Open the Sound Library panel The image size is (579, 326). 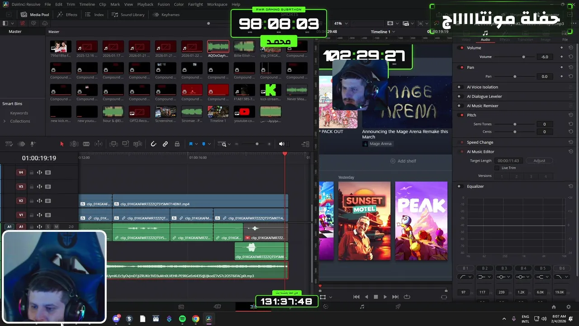click(x=128, y=14)
